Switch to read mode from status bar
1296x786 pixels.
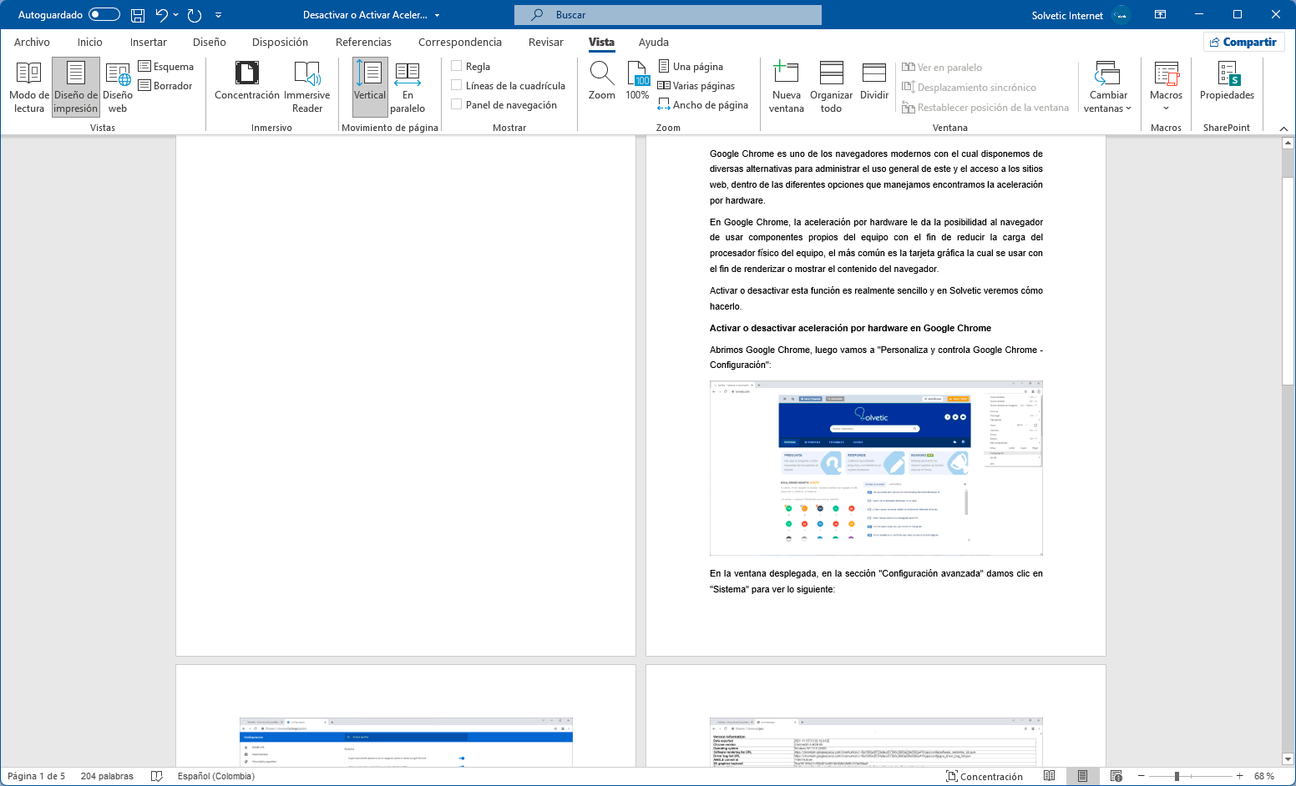(1050, 776)
